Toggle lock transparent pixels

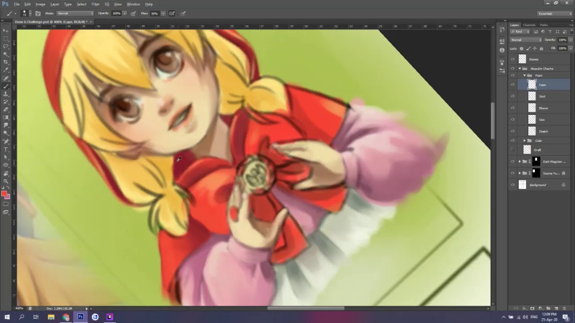522,48
